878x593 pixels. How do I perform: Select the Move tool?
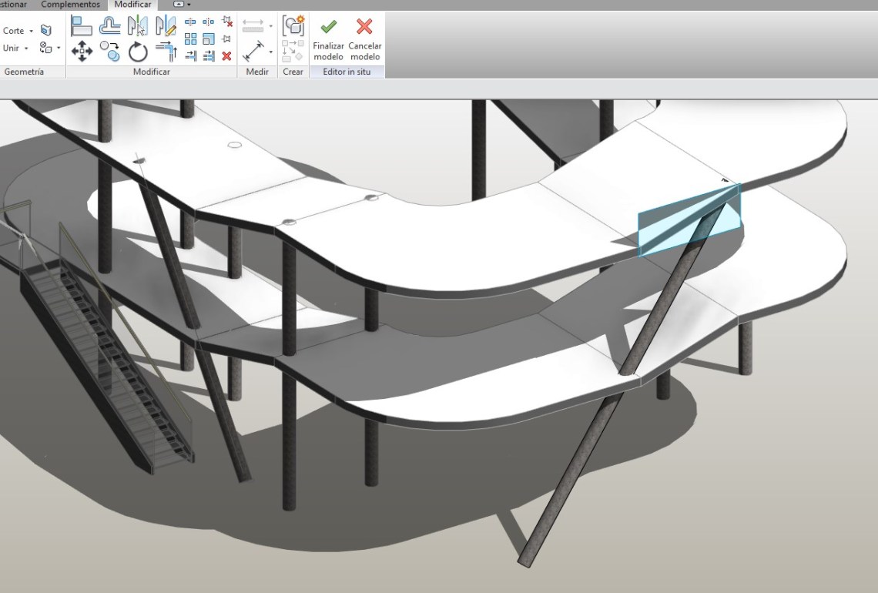pos(81,52)
